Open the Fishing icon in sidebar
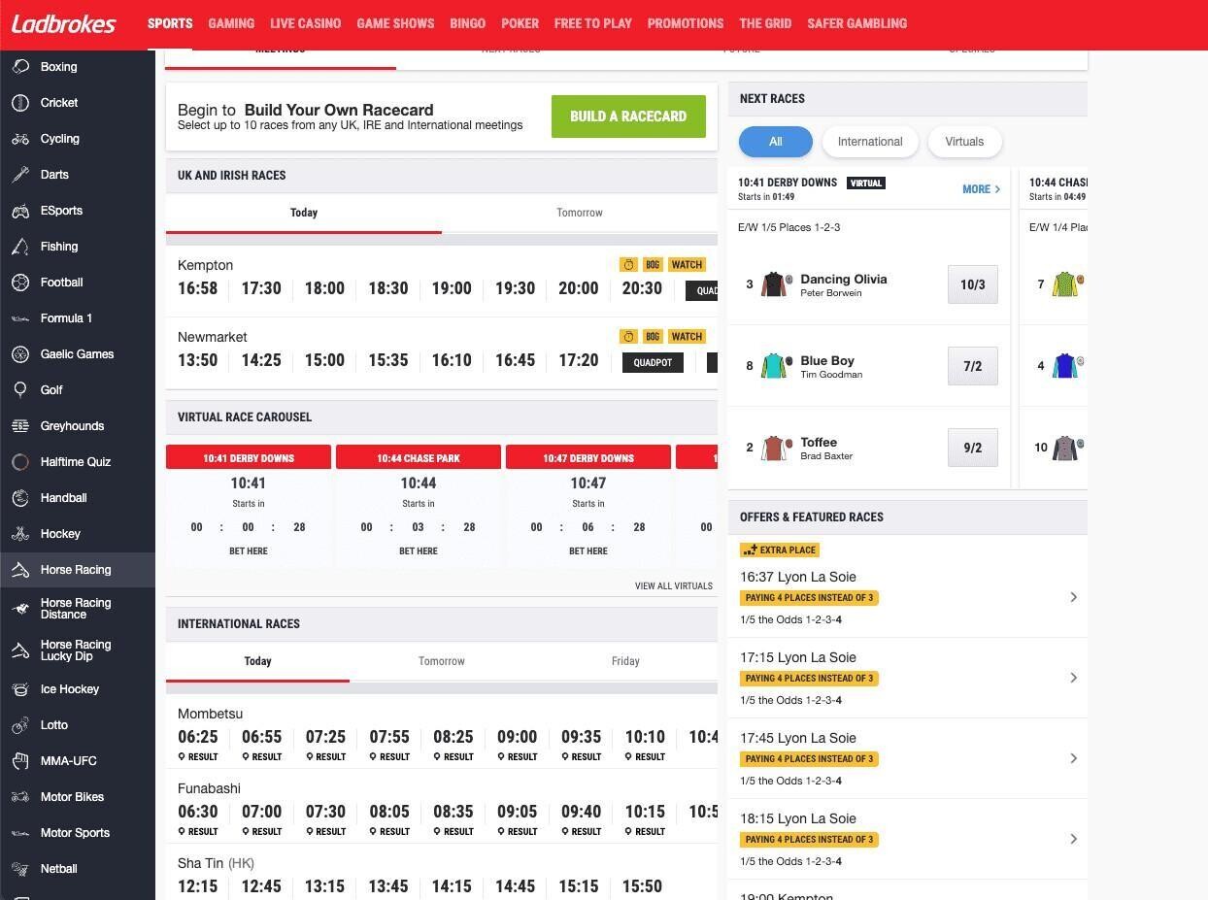Screen dimensions: 1208x900 [x=20, y=247]
